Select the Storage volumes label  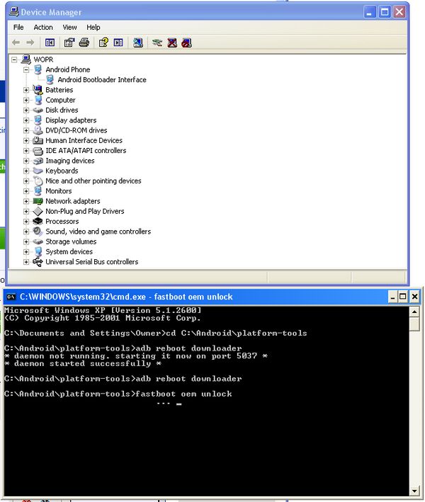pyautogui.click(x=71, y=241)
